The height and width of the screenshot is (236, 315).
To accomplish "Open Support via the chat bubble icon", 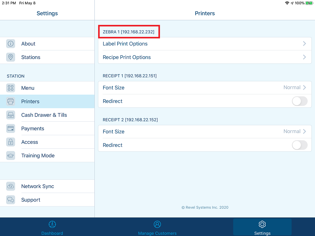I will tap(10, 200).
